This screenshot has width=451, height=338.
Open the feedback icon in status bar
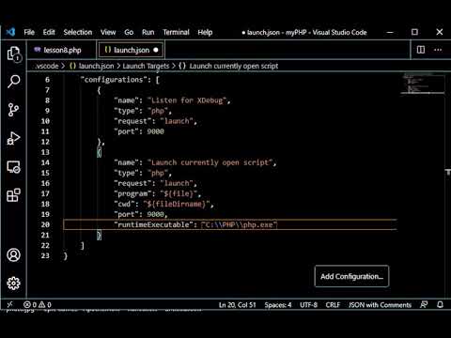coord(424,304)
